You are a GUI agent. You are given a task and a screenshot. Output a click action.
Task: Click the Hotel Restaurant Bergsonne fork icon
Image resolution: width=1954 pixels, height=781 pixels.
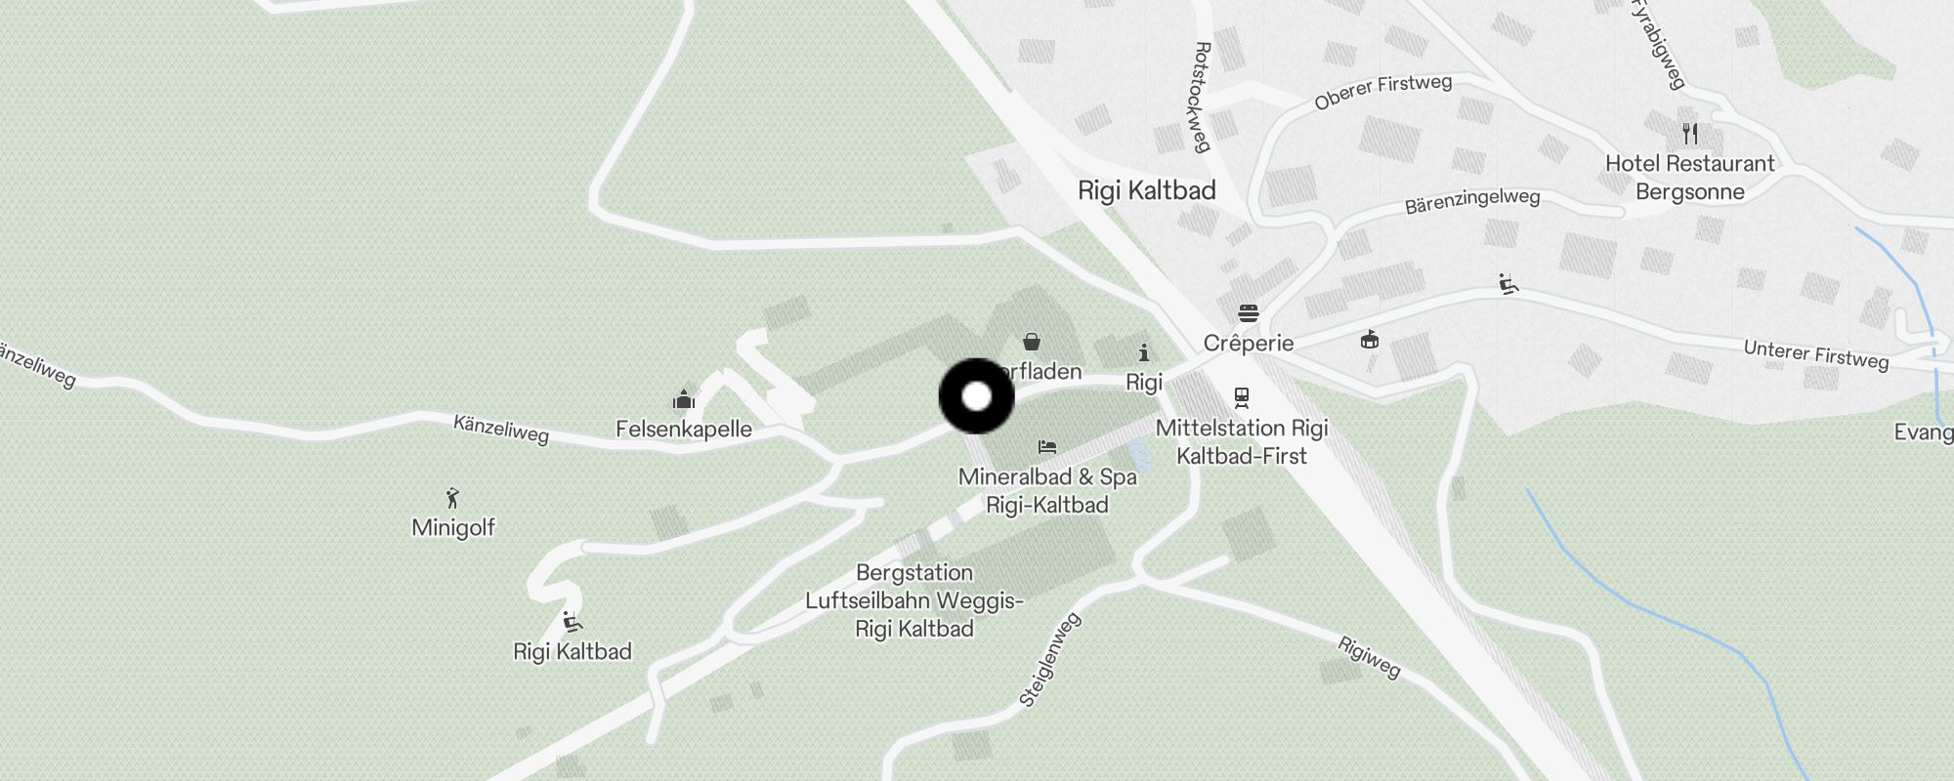click(1690, 133)
